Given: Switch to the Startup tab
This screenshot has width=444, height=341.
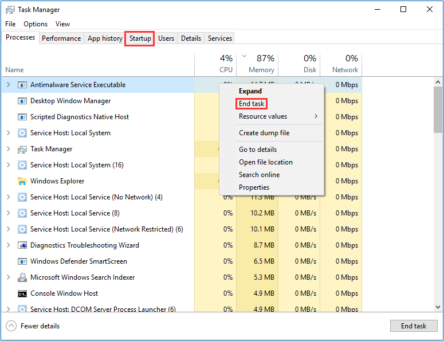Looking at the screenshot, I should [x=140, y=38].
